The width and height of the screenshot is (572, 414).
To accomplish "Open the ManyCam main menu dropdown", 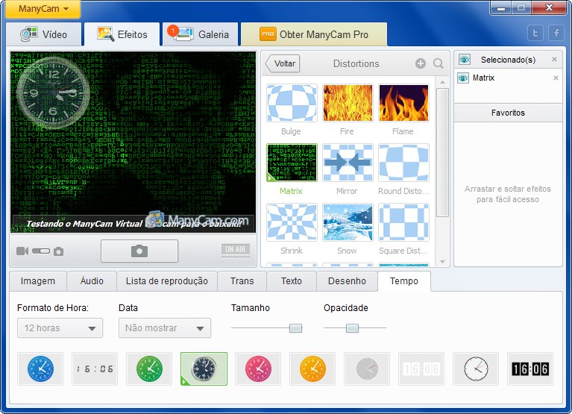I will pos(43,9).
